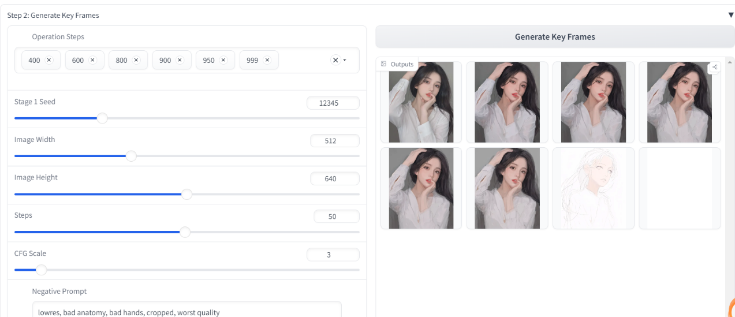The width and height of the screenshot is (735, 317).
Task: Adjust the Image Width slider
Action: 131,156
